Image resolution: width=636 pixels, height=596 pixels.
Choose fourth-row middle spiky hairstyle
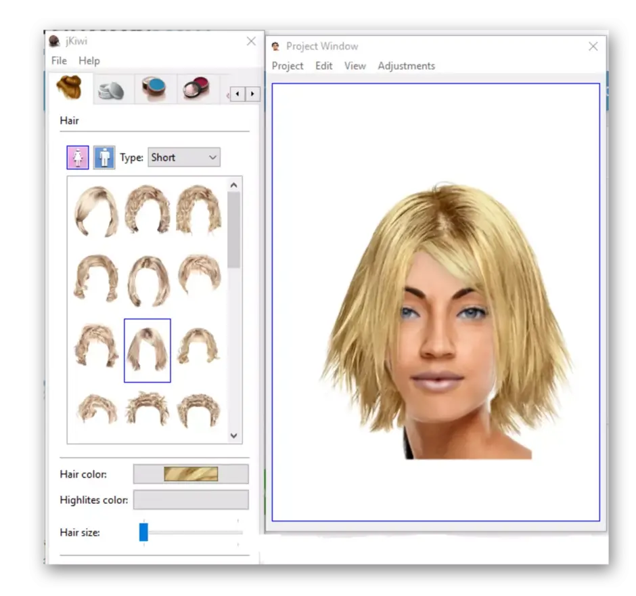click(147, 409)
